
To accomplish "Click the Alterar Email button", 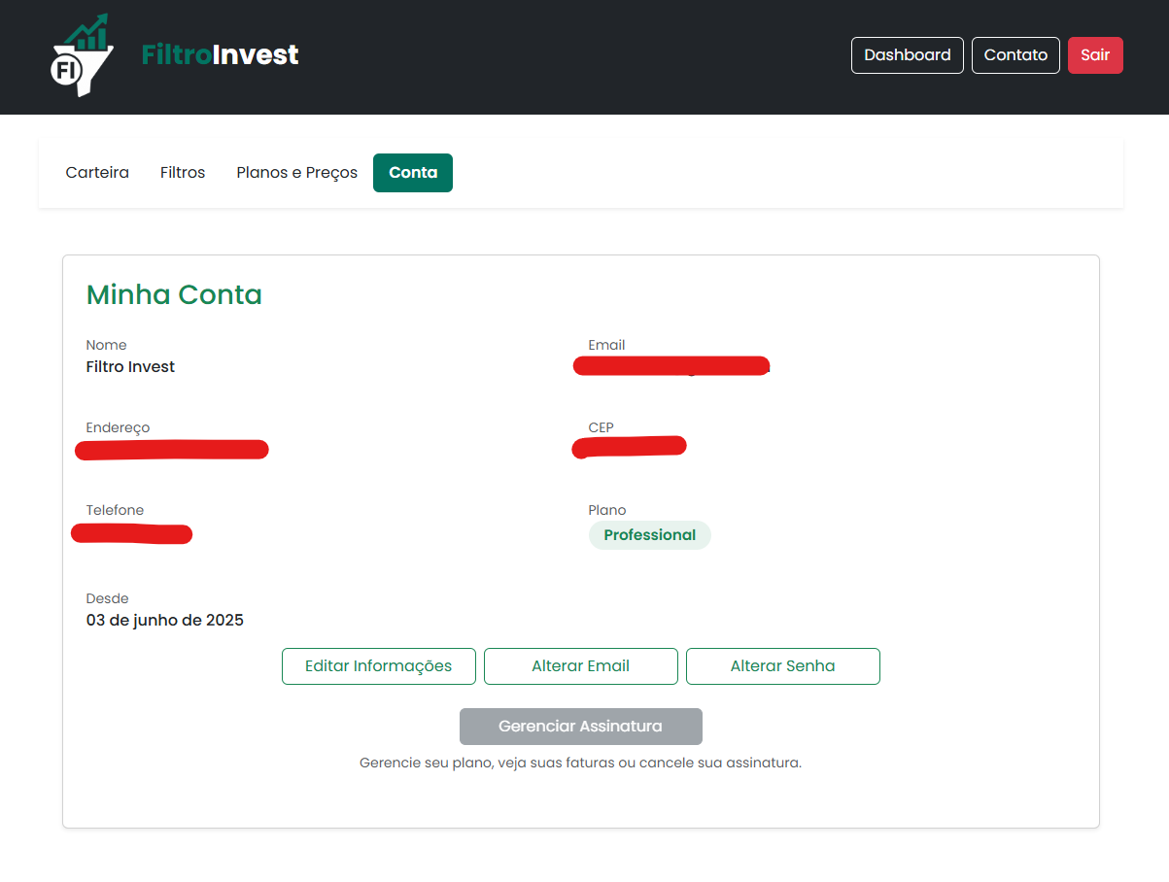I will [580, 666].
